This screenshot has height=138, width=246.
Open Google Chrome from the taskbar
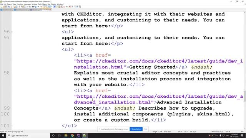(x=72, y=135)
